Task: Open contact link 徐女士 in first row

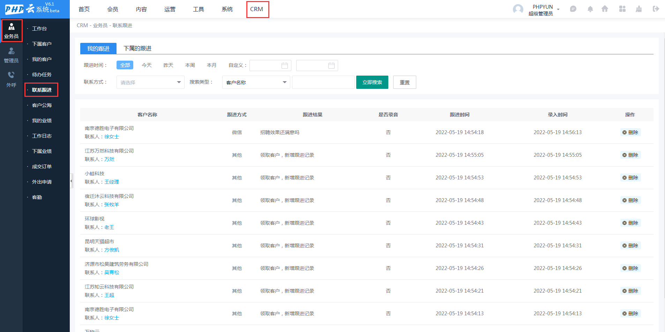Action: pos(112,137)
